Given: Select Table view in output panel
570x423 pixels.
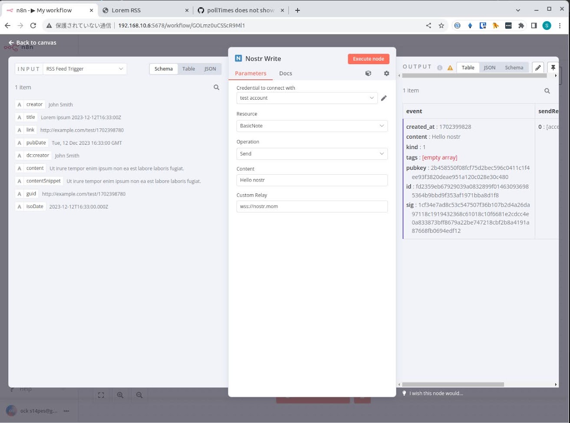Looking at the screenshot, I should click(468, 68).
